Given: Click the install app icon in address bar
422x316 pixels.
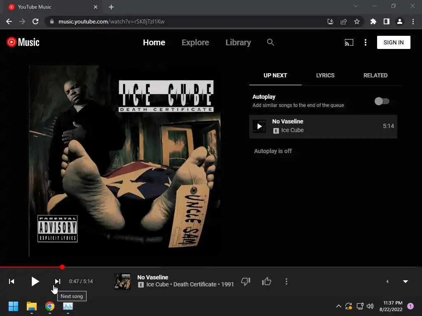Looking at the screenshot, I should point(330,21).
